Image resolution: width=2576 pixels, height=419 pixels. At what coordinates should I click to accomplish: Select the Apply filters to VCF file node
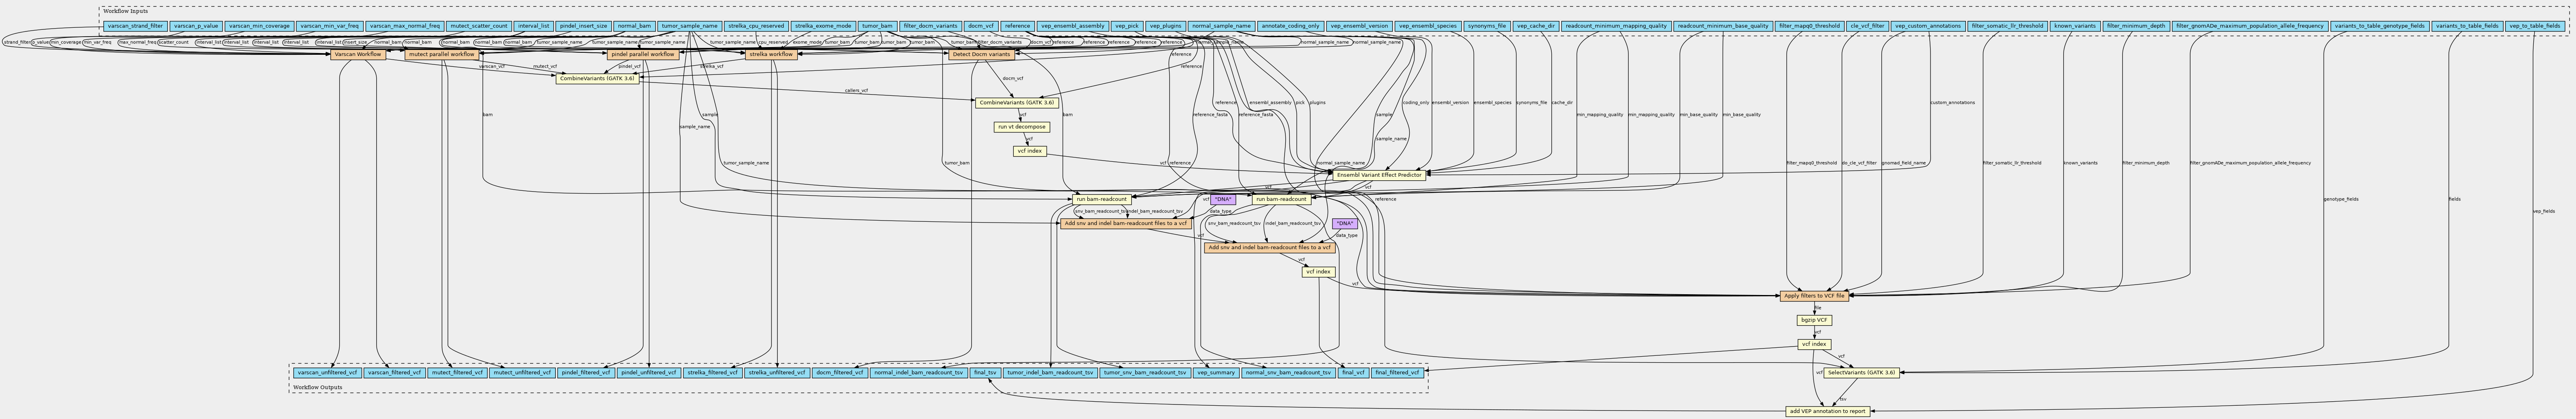click(1814, 296)
